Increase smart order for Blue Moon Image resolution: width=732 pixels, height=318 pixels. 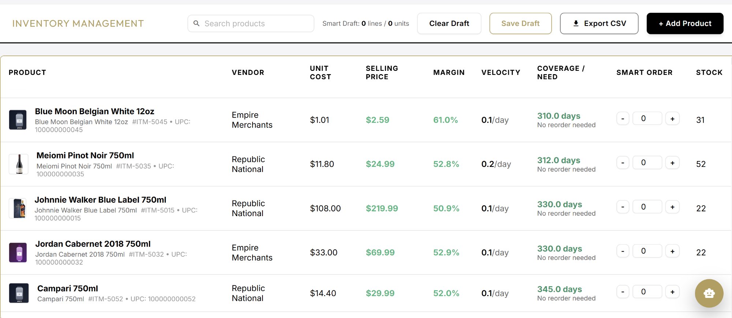(x=672, y=119)
